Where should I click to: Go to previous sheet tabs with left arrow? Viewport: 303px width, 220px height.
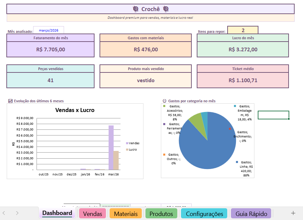4,213
